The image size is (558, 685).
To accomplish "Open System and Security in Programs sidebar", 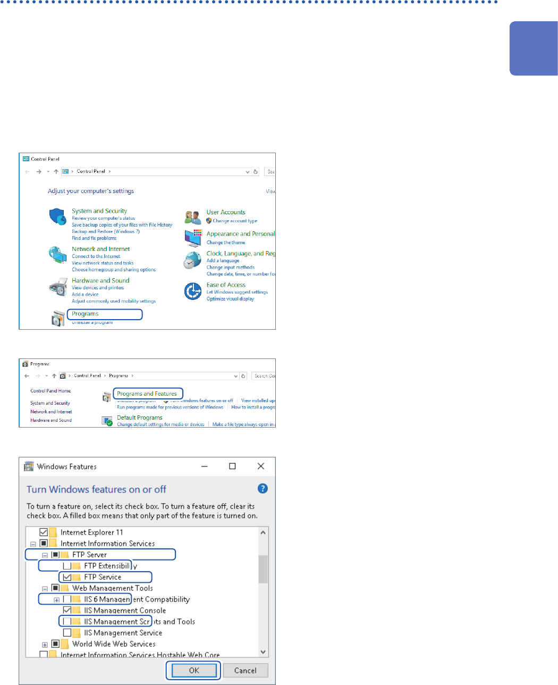I will (x=50, y=403).
